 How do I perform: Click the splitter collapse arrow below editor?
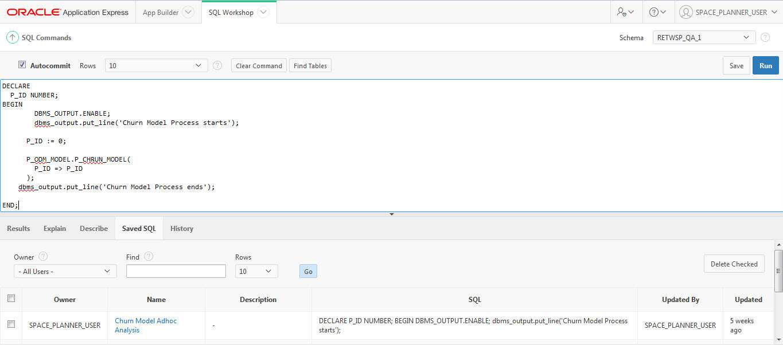[x=392, y=214]
